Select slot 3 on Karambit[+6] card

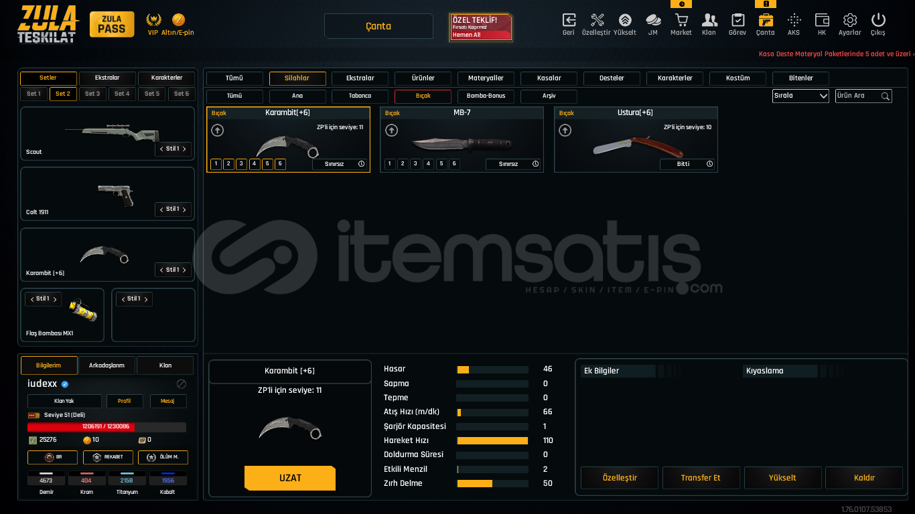tap(241, 164)
